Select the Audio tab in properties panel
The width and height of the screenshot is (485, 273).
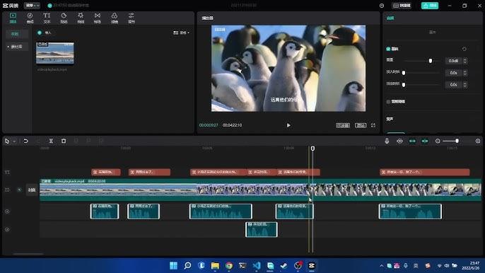point(390,18)
